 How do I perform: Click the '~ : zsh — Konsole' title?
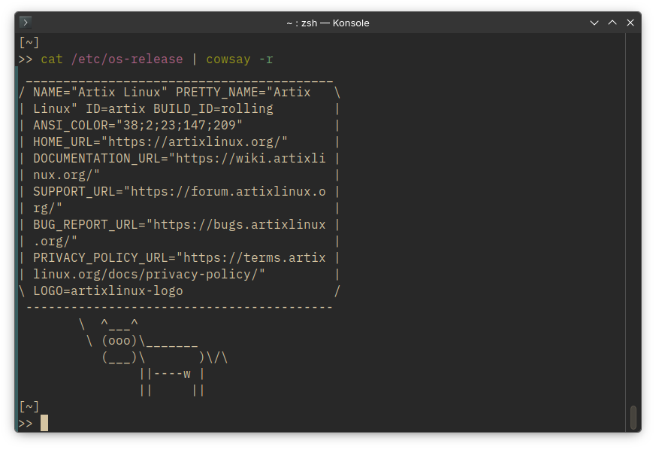pos(328,23)
